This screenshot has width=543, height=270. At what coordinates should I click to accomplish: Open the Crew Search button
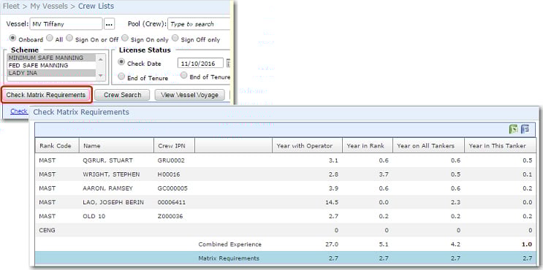point(122,95)
